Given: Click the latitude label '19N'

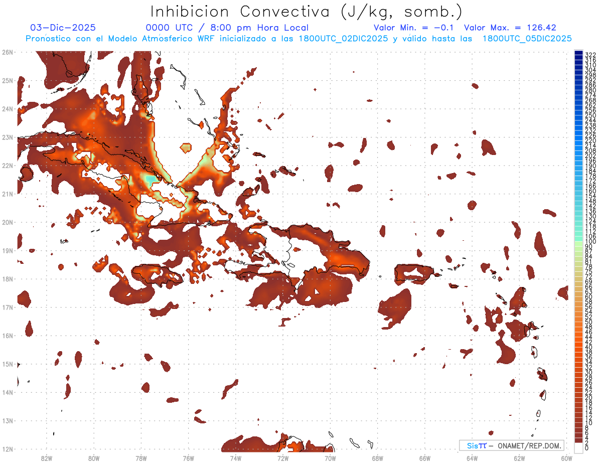Looking at the screenshot, I should tap(8, 250).
